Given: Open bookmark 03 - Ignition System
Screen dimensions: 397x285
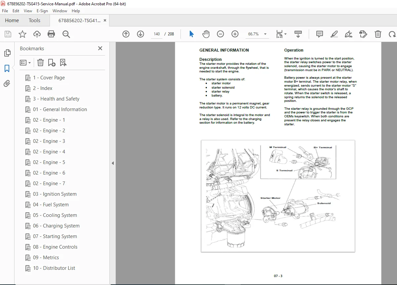Looking at the screenshot, I should [x=55, y=194].
